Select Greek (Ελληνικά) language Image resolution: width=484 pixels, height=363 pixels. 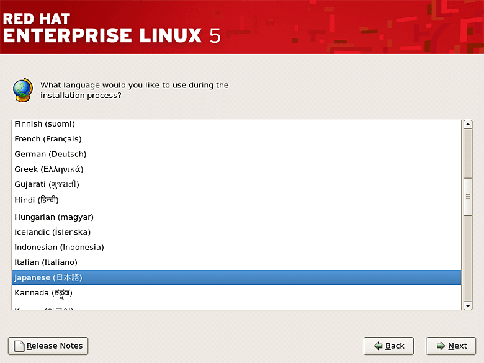[x=236, y=169]
